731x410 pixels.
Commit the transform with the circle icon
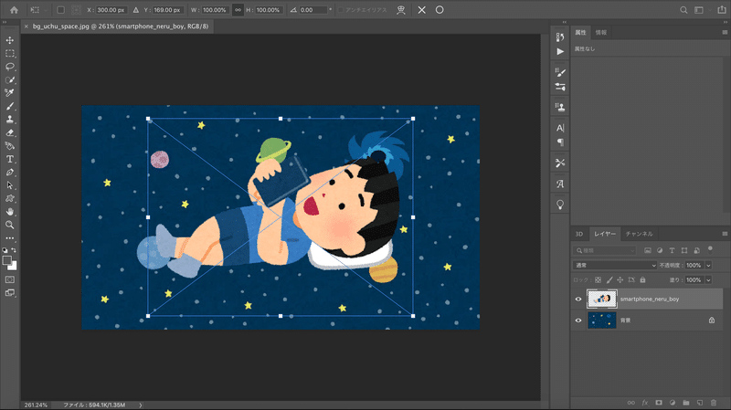[x=440, y=10]
